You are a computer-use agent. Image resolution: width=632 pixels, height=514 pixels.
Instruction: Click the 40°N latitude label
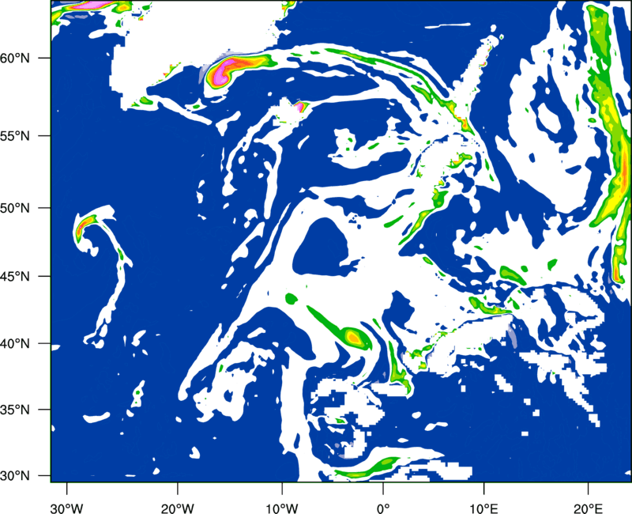[15, 344]
